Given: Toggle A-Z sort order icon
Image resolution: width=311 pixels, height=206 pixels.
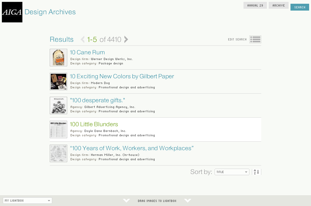Looking at the screenshot, I should pos(257,172).
